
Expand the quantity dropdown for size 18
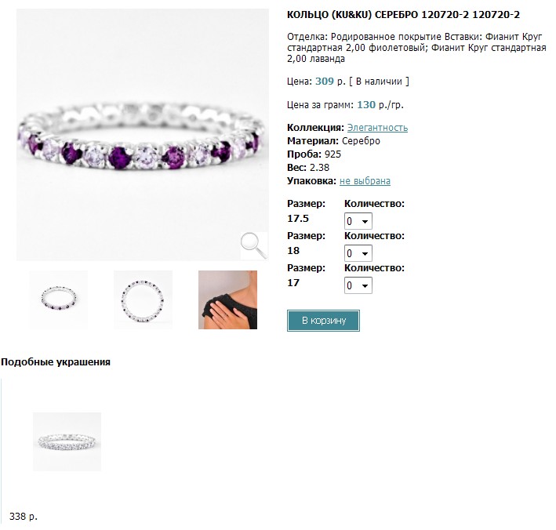tap(358, 253)
